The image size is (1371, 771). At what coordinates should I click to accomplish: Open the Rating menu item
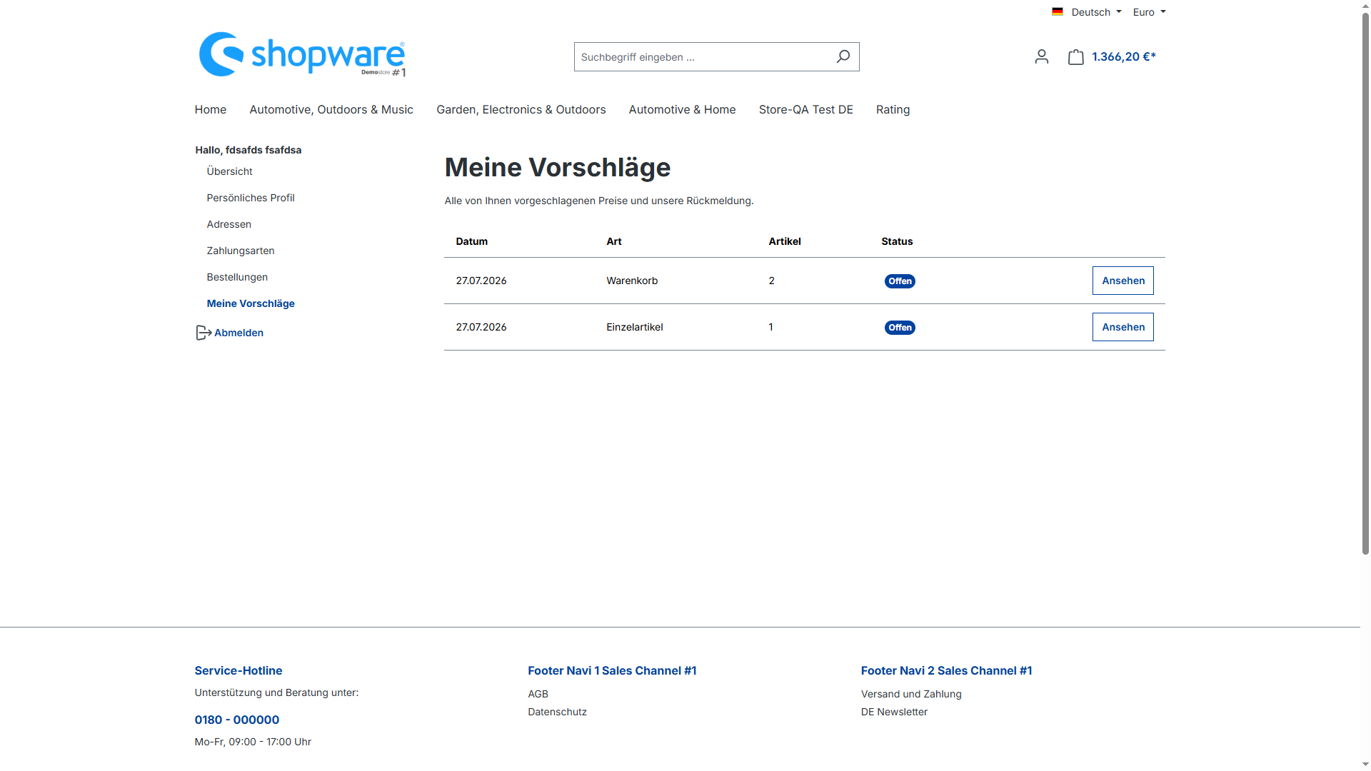point(893,109)
